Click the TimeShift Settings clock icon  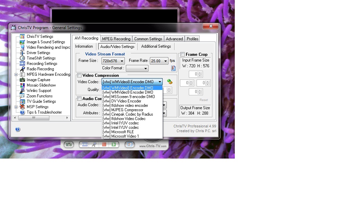pos(22,58)
